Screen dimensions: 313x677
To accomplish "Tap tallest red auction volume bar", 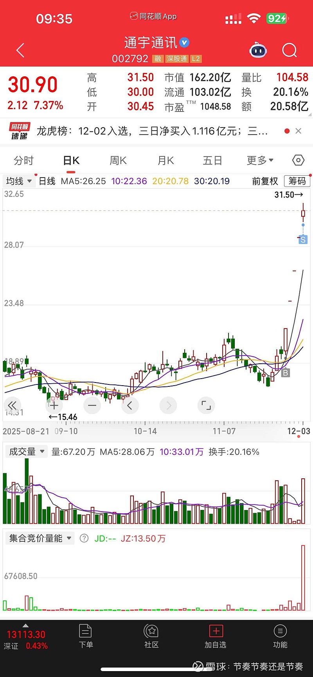I will point(303,578).
